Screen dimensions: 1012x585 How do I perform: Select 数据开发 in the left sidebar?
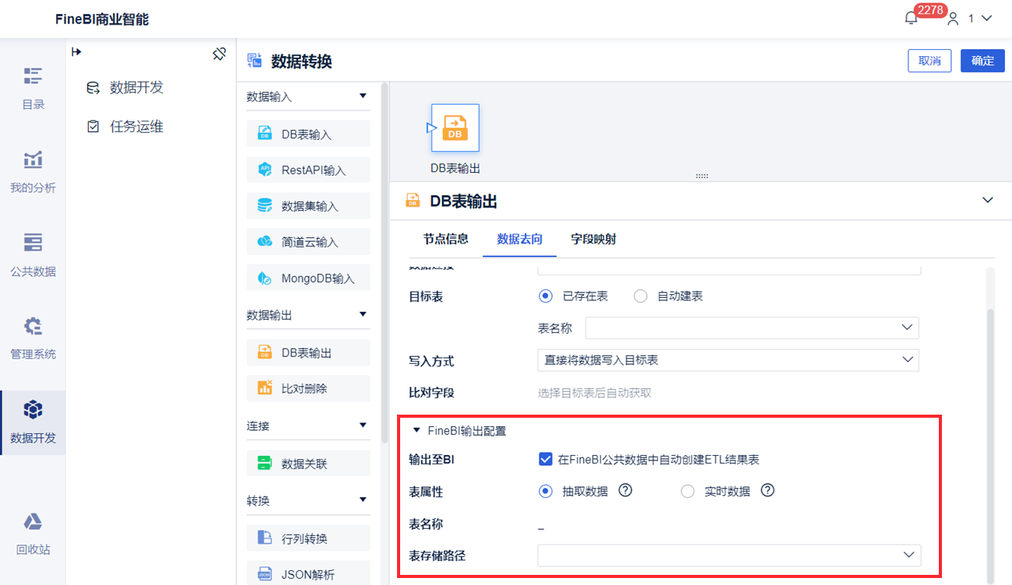(33, 422)
